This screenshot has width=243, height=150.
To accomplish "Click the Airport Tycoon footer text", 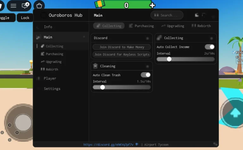I will (156, 145).
